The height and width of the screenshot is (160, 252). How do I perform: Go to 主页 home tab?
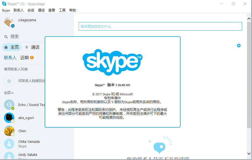pyautogui.click(x=12, y=47)
